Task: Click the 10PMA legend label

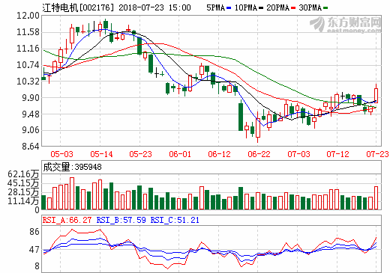Action: [246, 7]
